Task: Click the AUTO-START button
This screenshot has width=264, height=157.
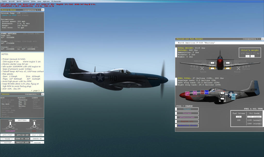Action: (7, 135)
